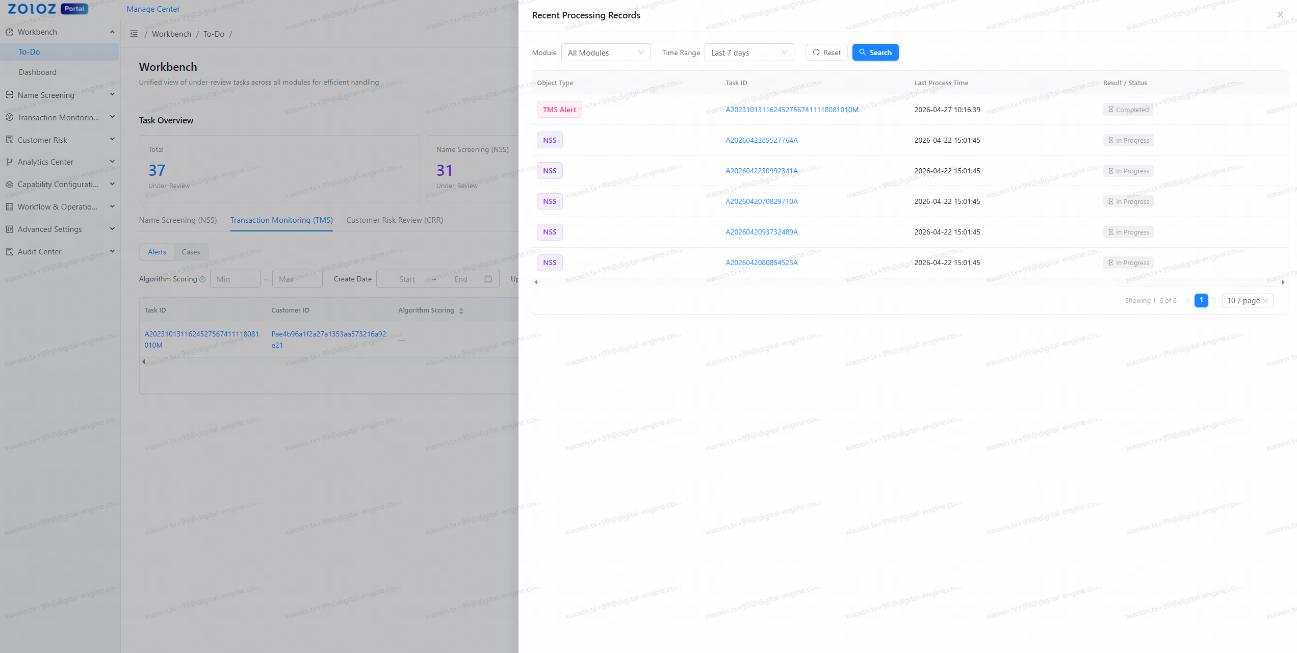The width and height of the screenshot is (1297, 653).
Task: Click the Audit Center sidebar icon
Action: click(9, 251)
